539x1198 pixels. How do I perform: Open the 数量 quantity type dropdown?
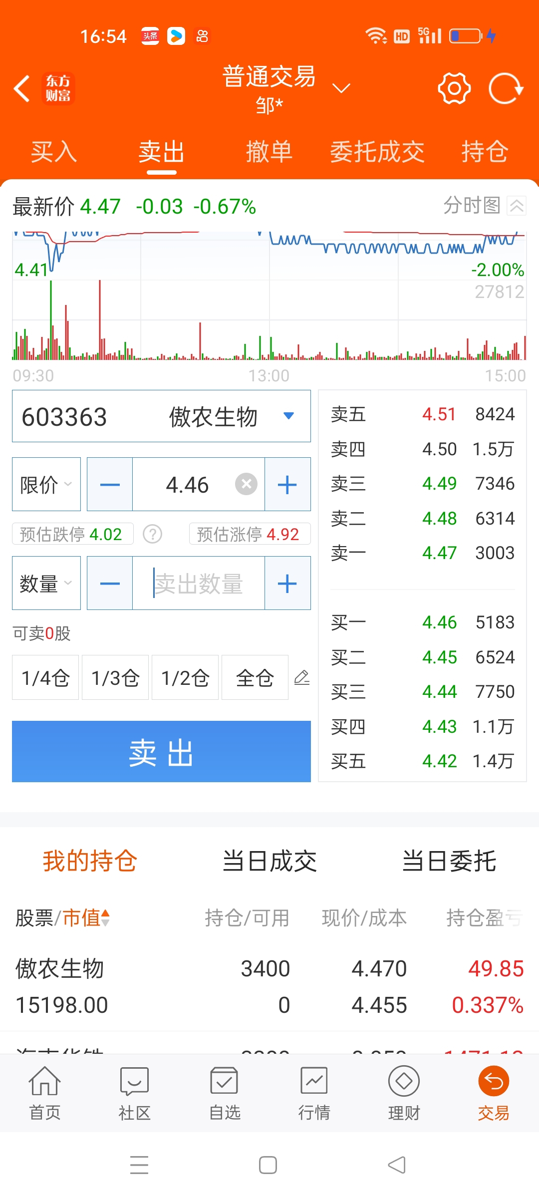click(46, 583)
